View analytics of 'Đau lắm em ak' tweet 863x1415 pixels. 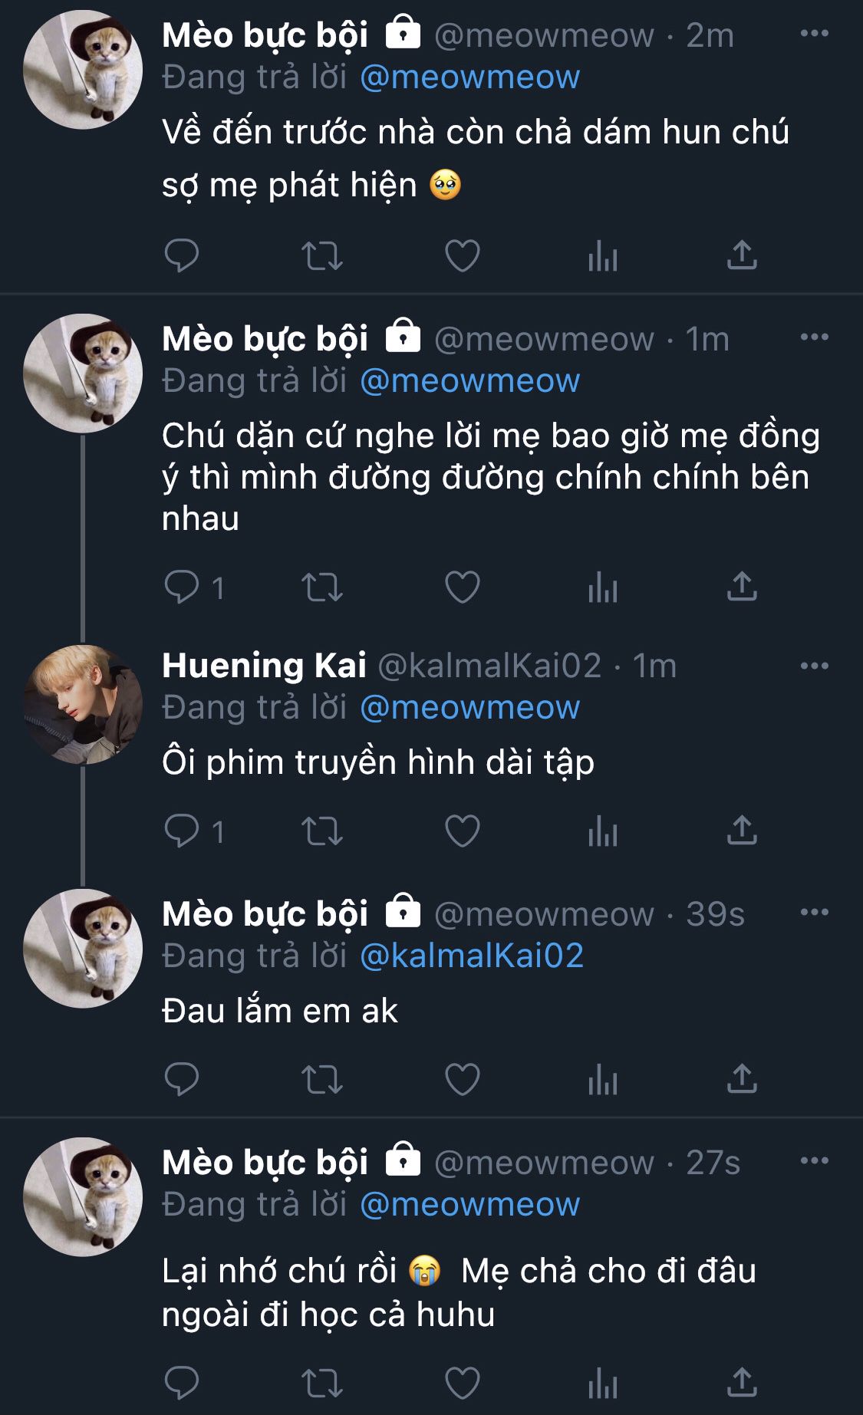[x=603, y=1080]
